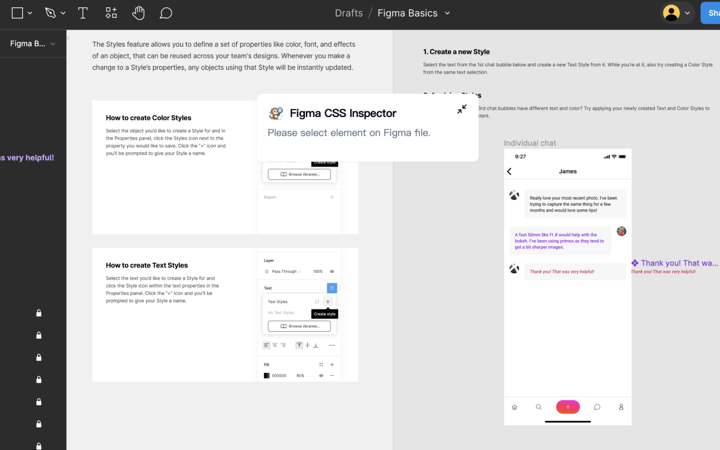
Task: Click the Drafts breadcrumb
Action: [349, 13]
